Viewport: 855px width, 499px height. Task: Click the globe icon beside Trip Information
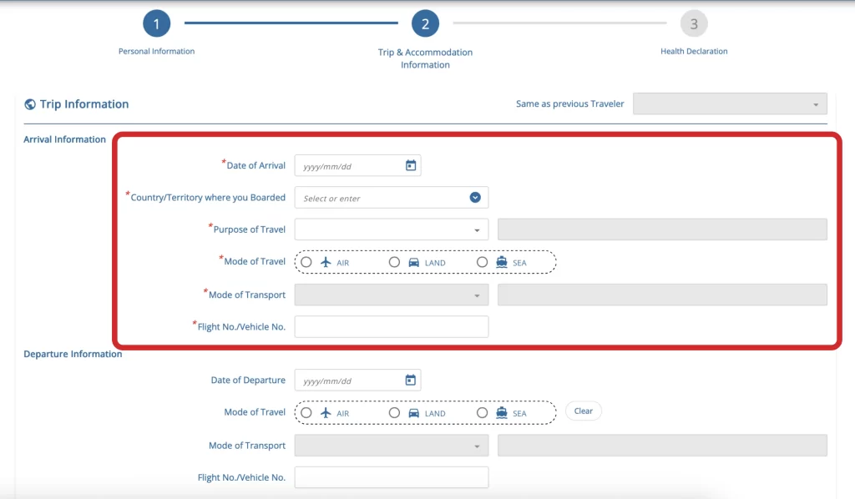(30, 104)
